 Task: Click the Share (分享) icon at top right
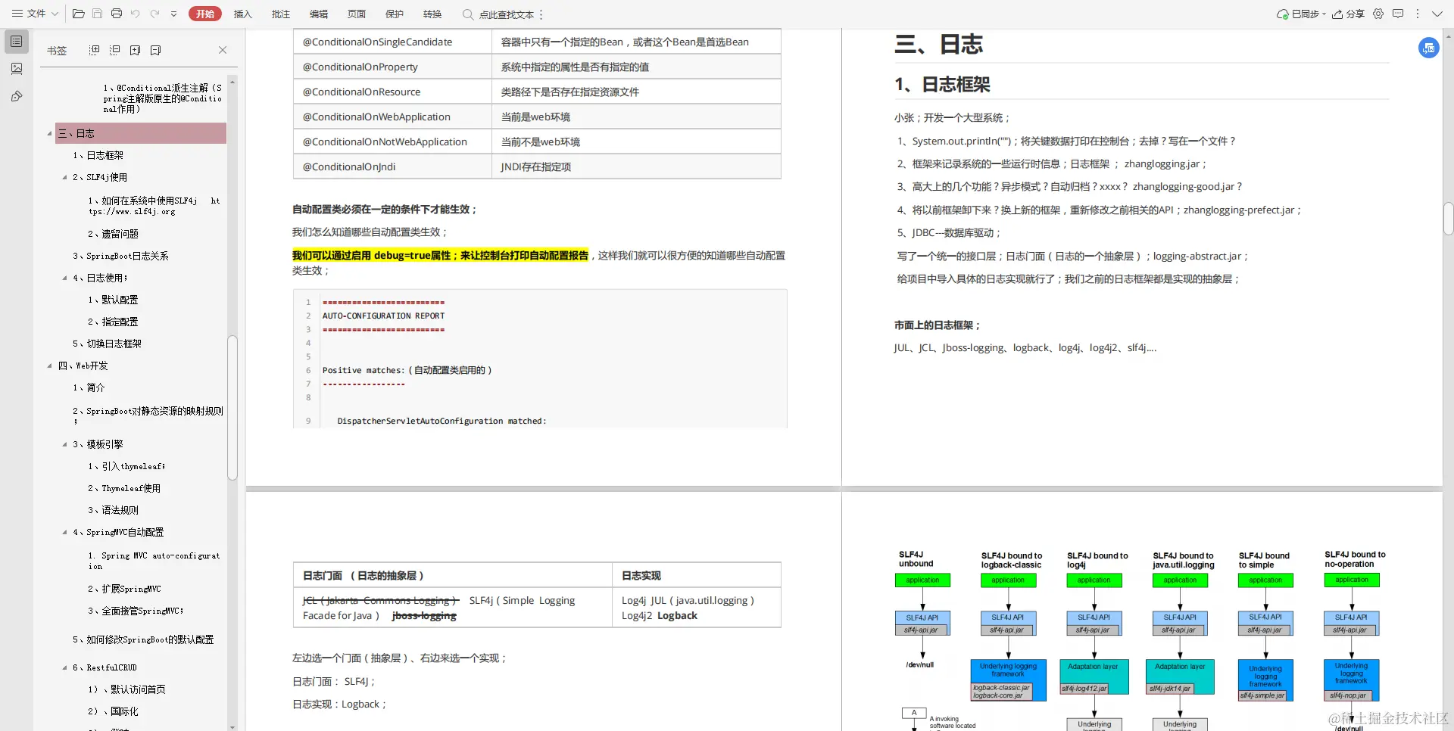(1349, 14)
